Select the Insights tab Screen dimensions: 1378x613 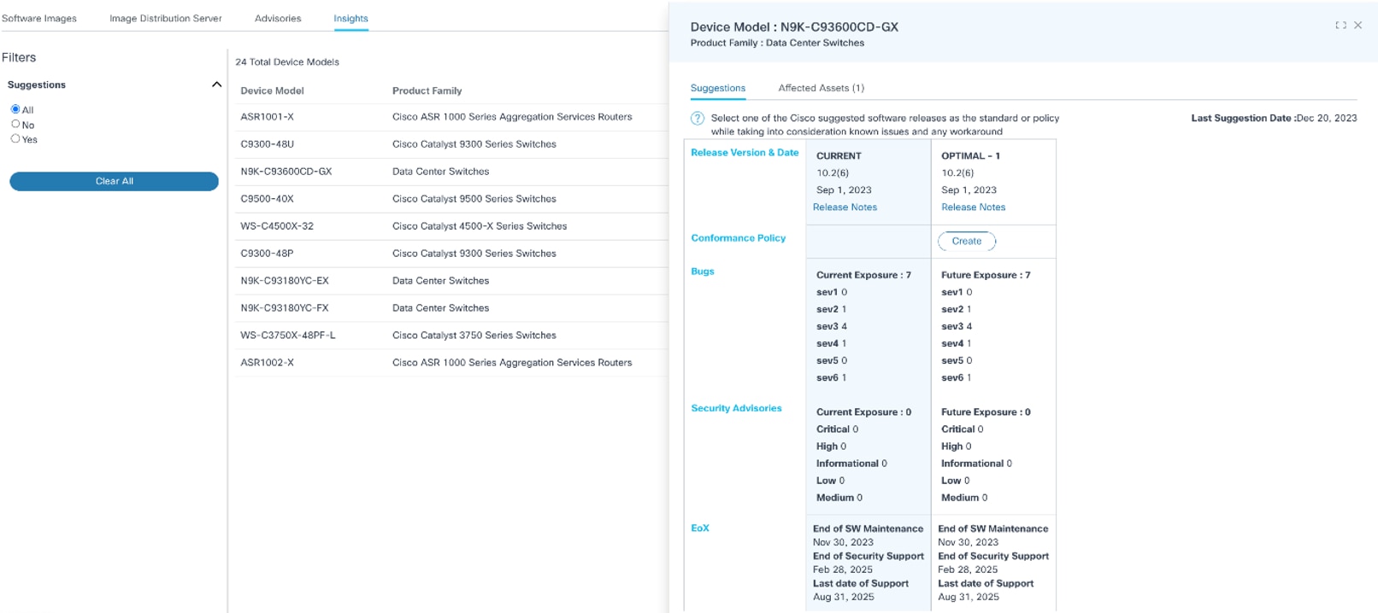pyautogui.click(x=350, y=18)
